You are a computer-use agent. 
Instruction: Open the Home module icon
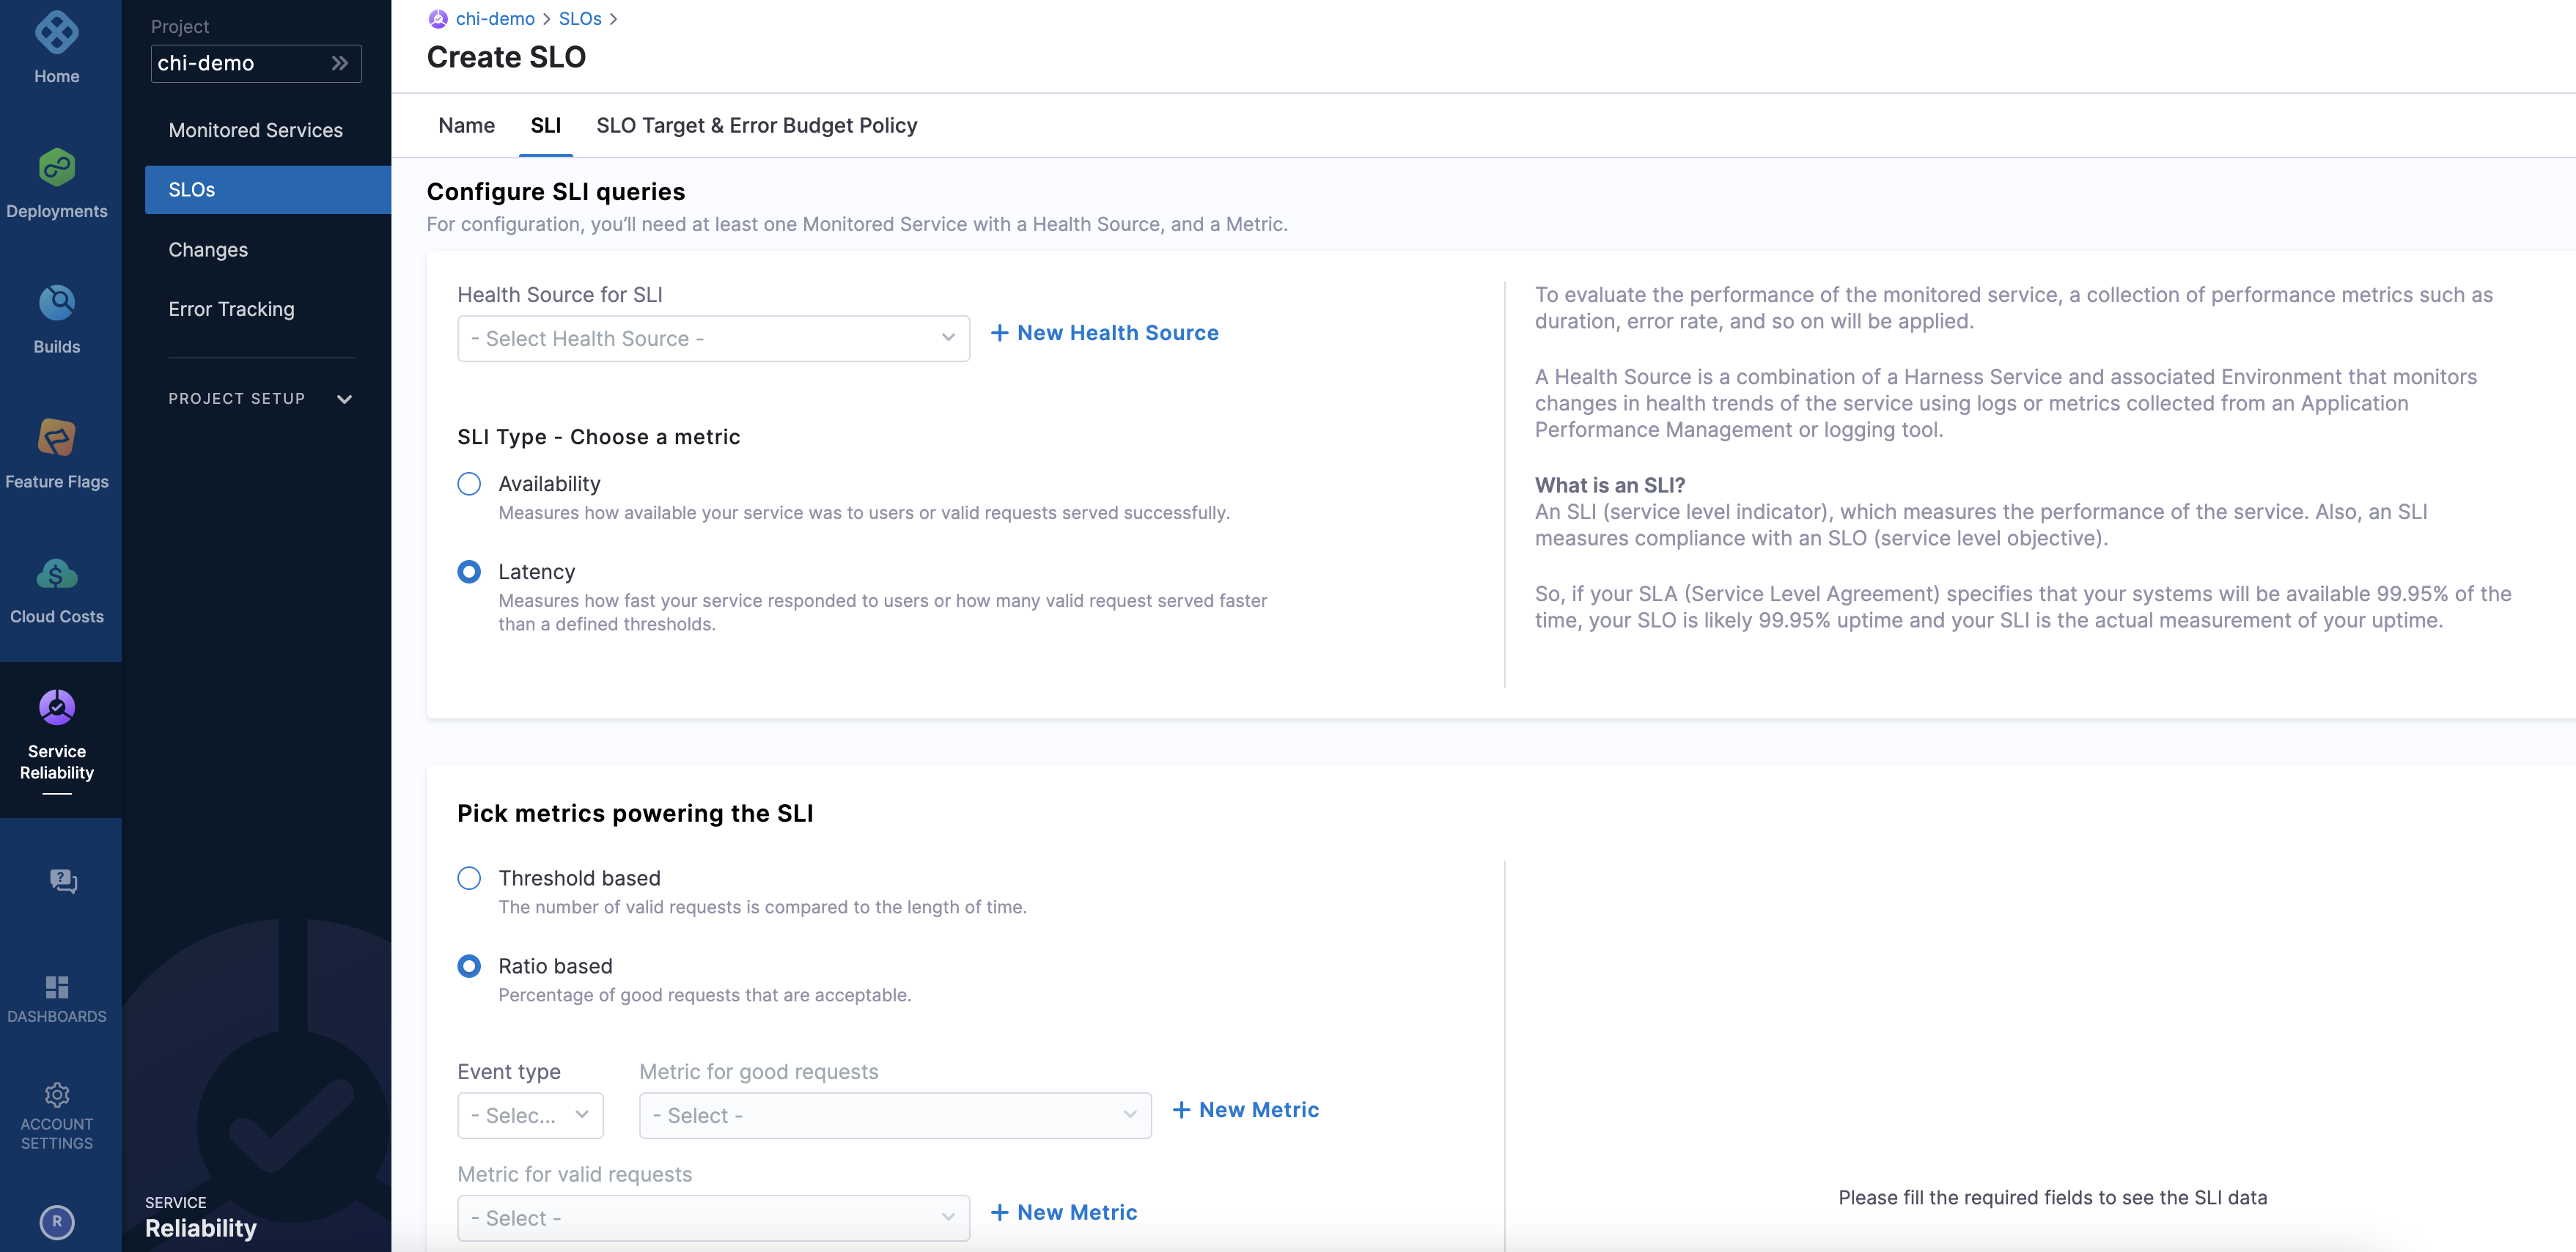(57, 33)
